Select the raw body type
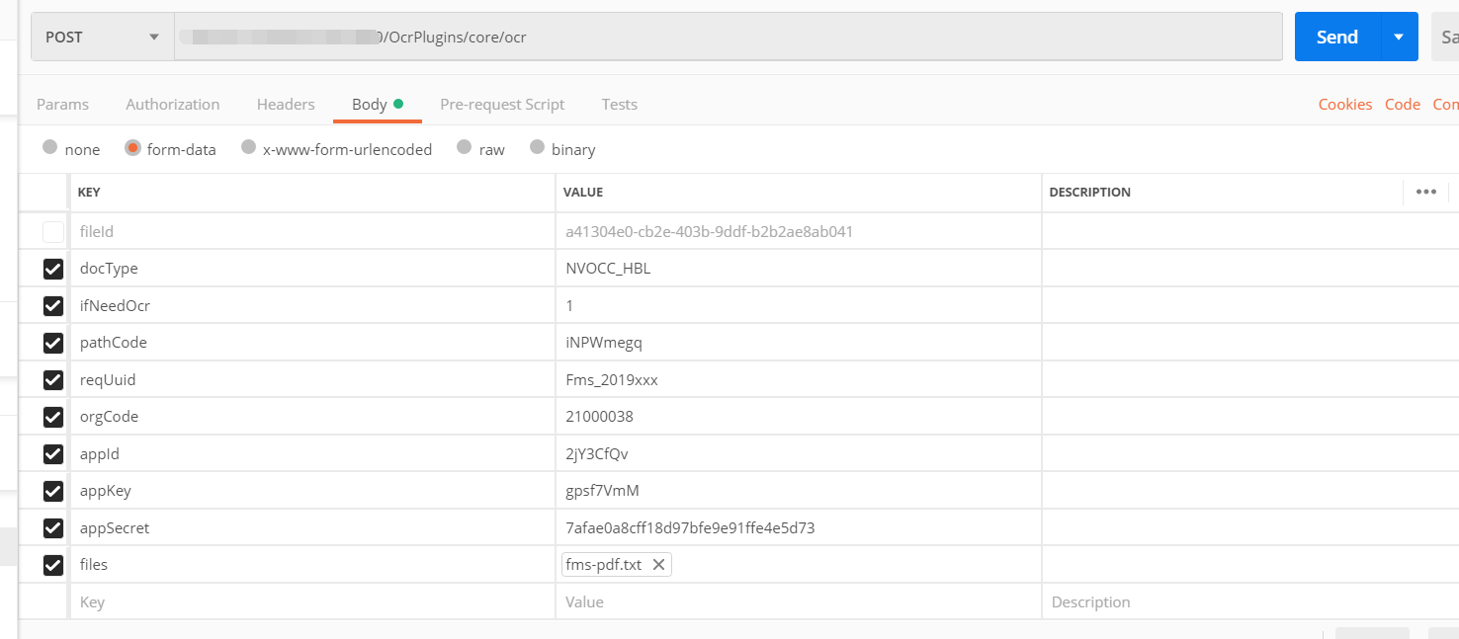The height and width of the screenshot is (639, 1459). [x=464, y=148]
